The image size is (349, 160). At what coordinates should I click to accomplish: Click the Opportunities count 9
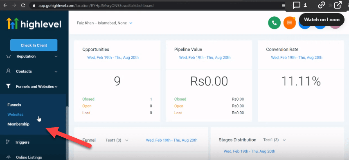(x=117, y=81)
